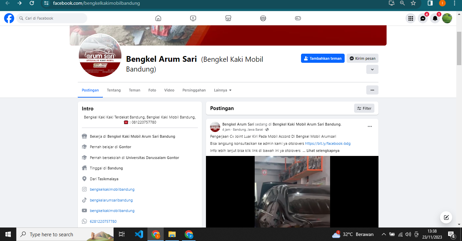Image resolution: width=462 pixels, height=241 pixels.
Task: Open the post three-dot options menu
Action: click(370, 127)
